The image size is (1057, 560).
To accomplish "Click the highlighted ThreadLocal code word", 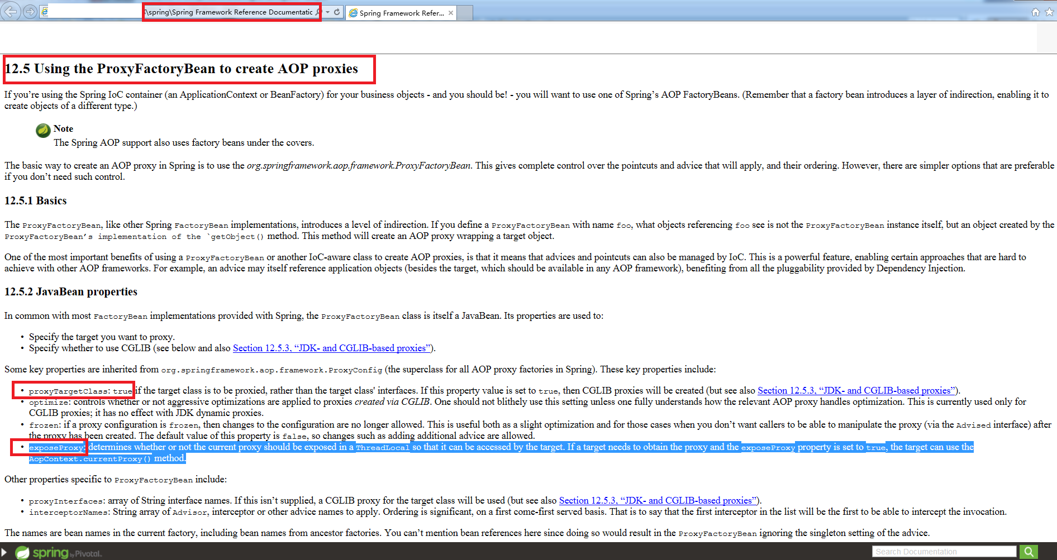I will [383, 448].
